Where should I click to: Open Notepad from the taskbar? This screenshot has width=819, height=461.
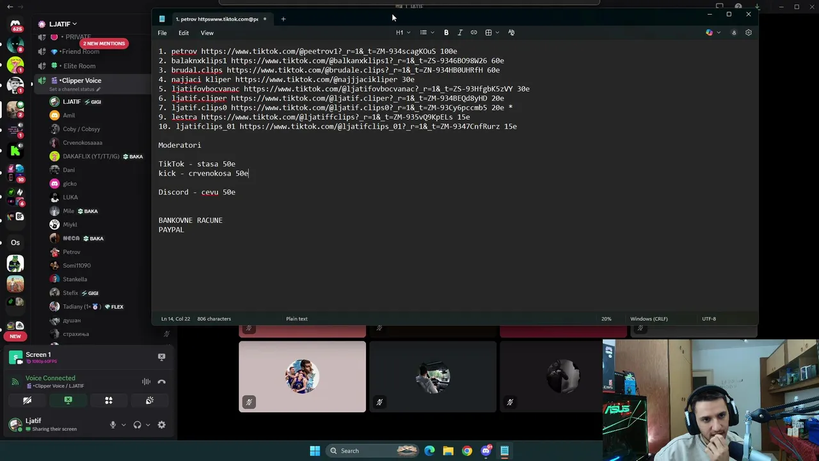pyautogui.click(x=504, y=451)
